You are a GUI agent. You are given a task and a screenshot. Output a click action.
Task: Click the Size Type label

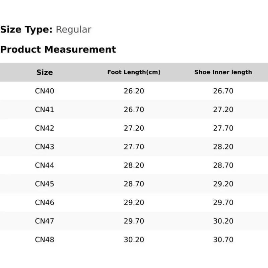pyautogui.click(x=26, y=29)
